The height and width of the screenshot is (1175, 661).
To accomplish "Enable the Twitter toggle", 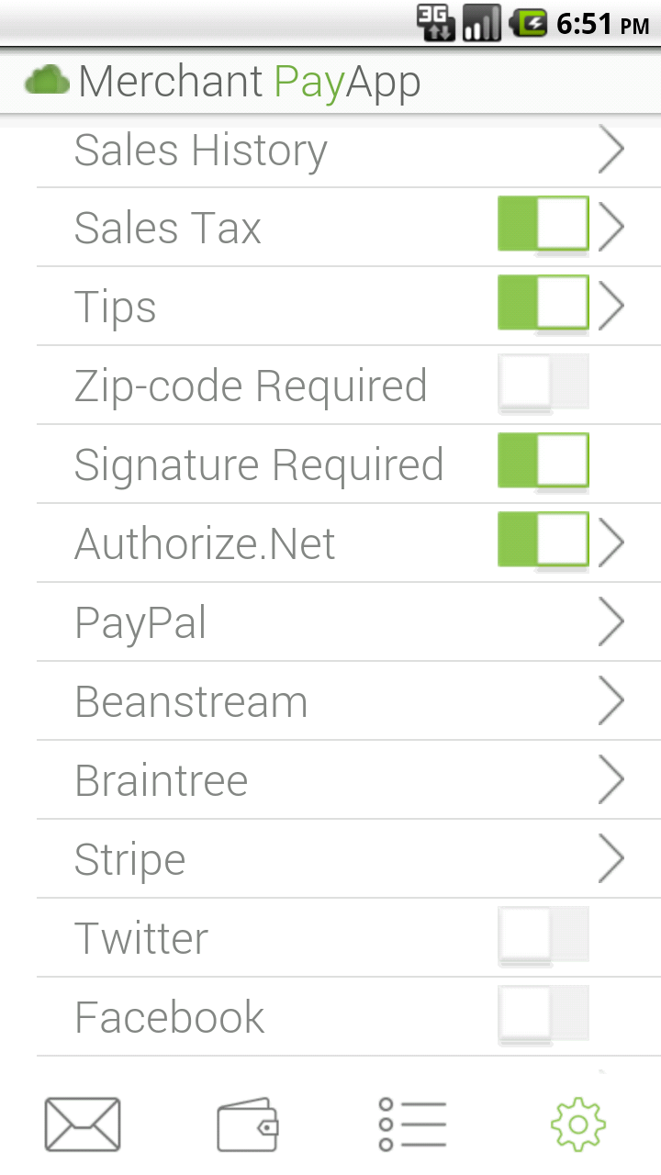I will [543, 934].
